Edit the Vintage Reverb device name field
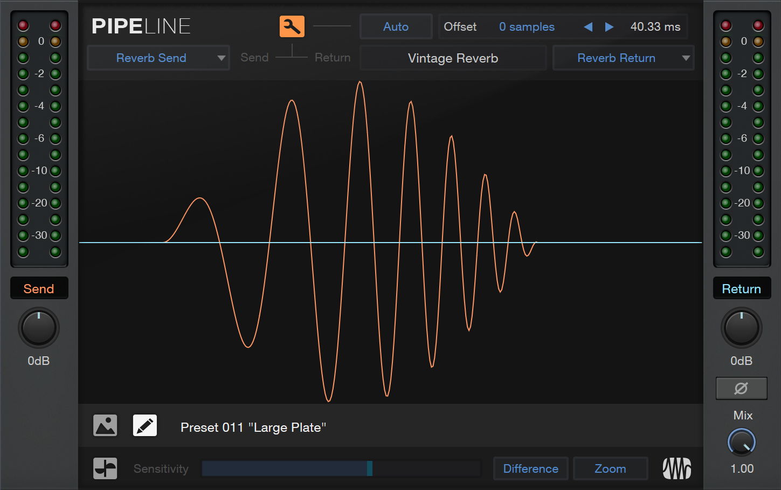 click(x=453, y=58)
